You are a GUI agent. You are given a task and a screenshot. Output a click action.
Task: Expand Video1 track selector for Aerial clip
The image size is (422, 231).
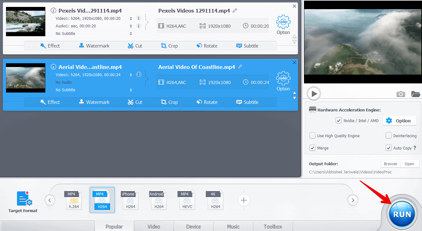pos(131,75)
